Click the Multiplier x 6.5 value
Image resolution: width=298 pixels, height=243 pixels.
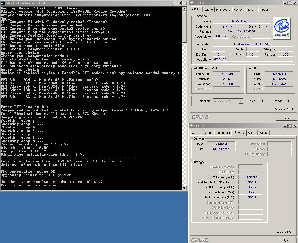click(x=226, y=79)
